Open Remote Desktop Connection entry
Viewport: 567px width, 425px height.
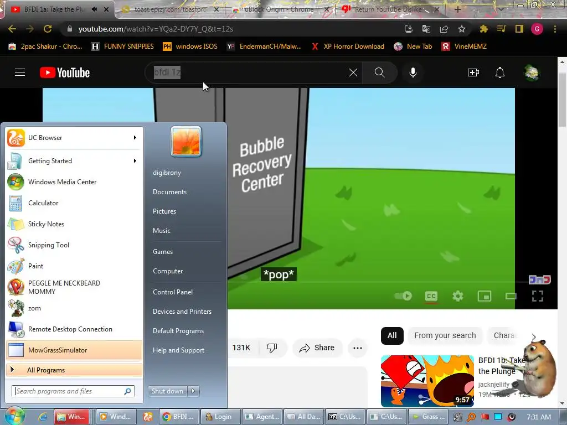click(x=74, y=329)
